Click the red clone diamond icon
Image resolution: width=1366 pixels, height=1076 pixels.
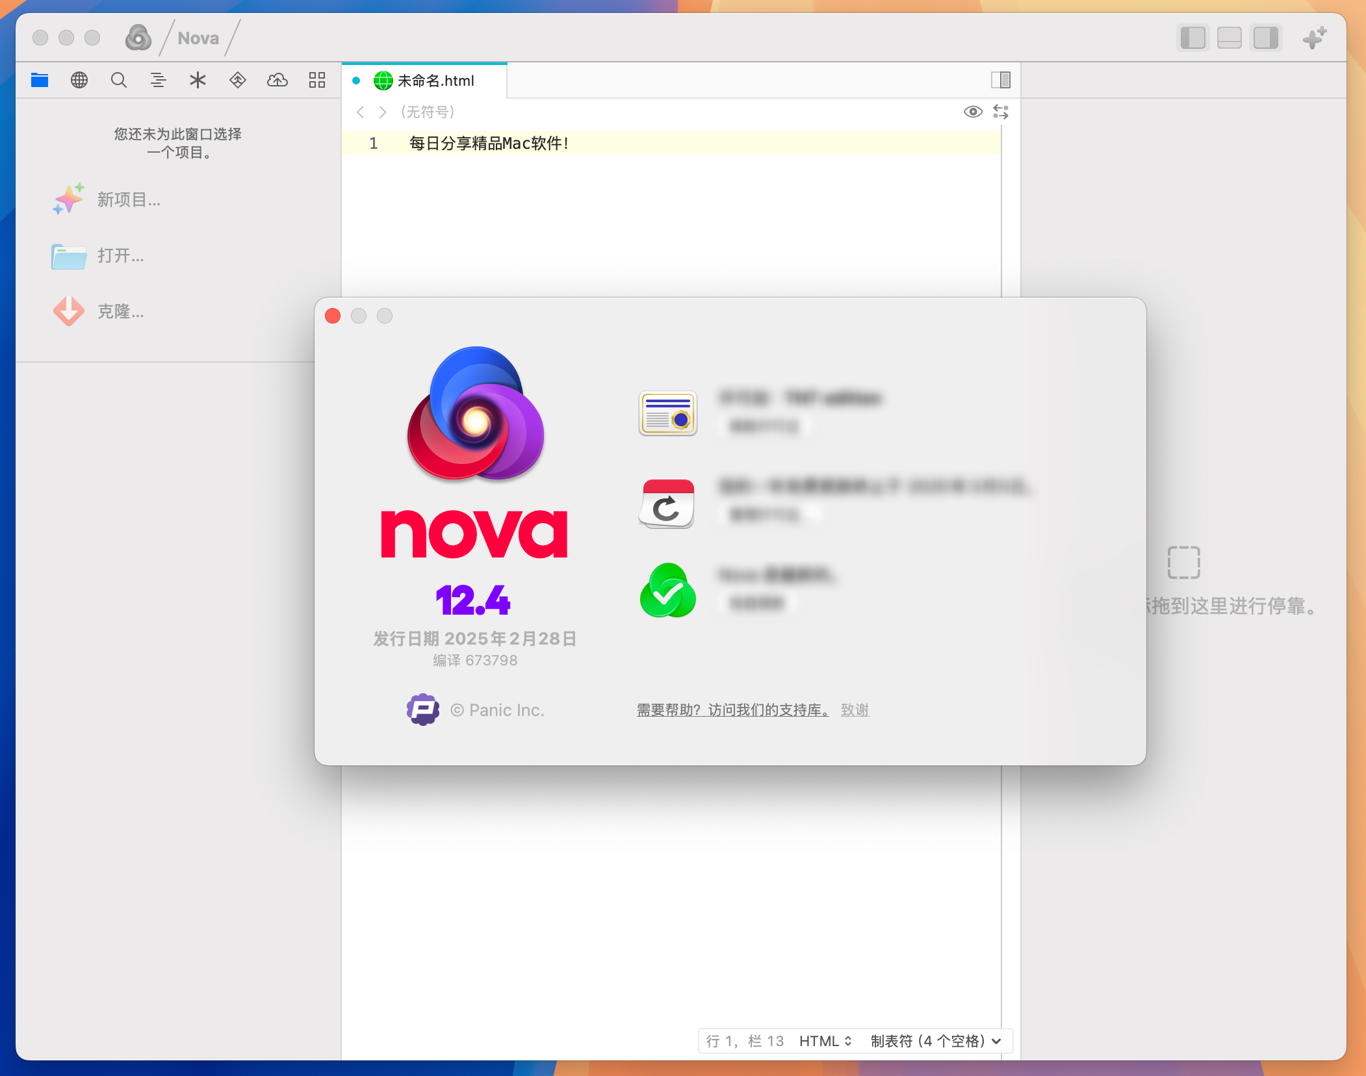(69, 311)
